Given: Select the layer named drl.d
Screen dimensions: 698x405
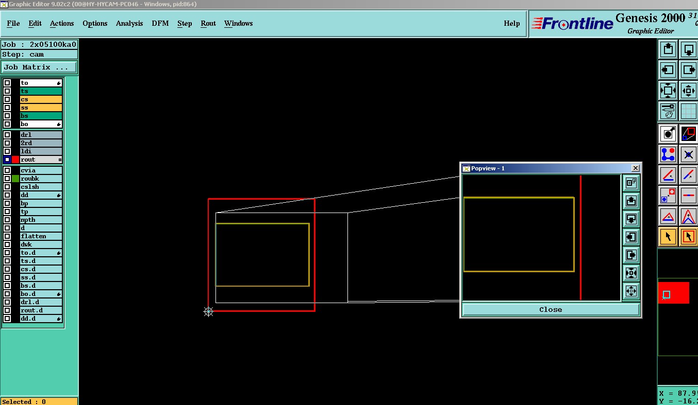Looking at the screenshot, I should pyautogui.click(x=41, y=302).
